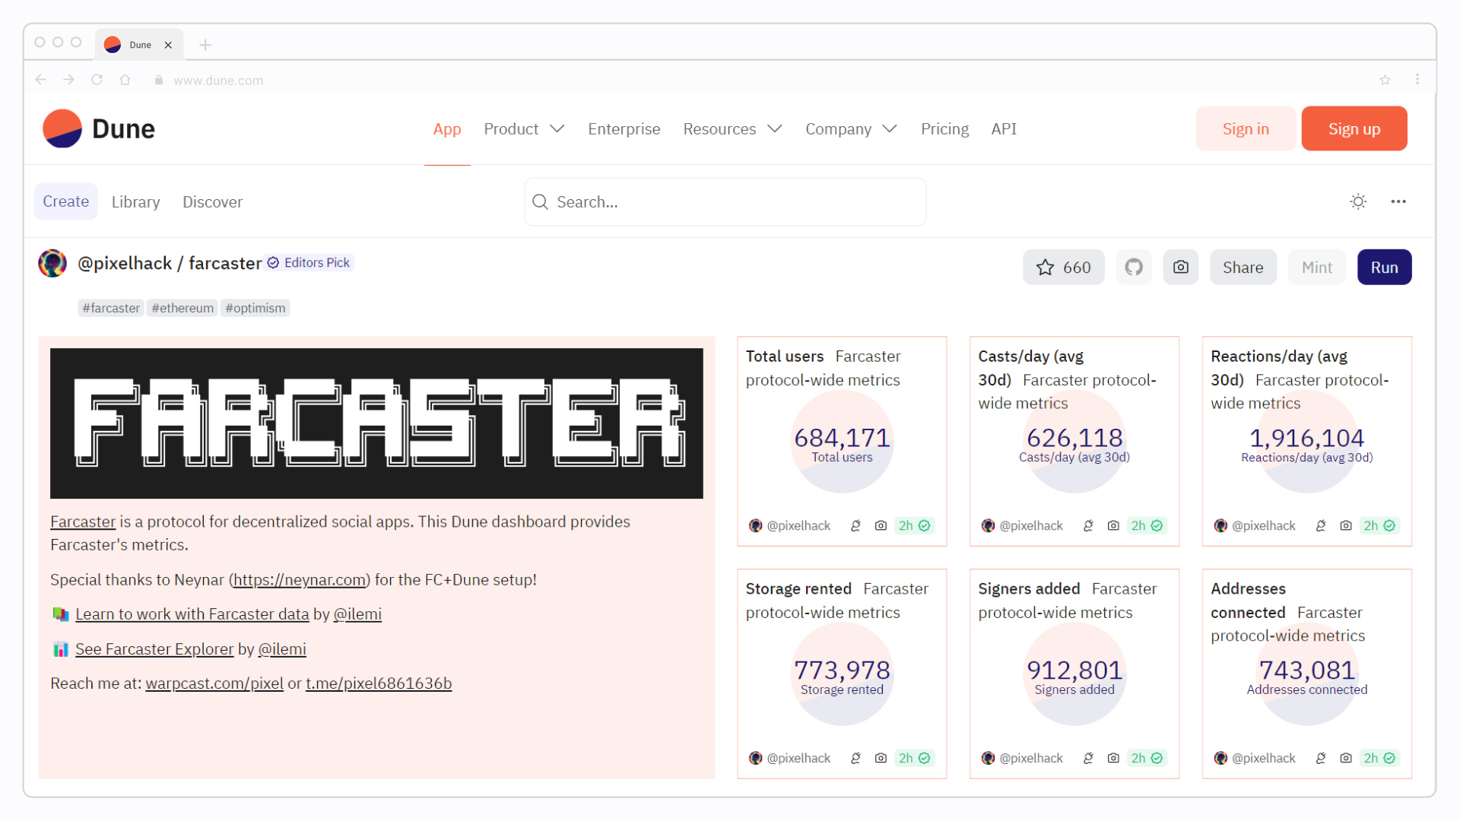Expand the Product dropdown menu

(x=524, y=129)
